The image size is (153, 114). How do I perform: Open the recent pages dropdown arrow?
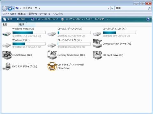pos(13,9)
